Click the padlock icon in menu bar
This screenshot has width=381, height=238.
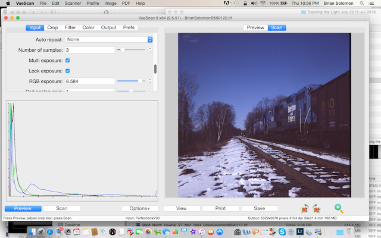245,3
